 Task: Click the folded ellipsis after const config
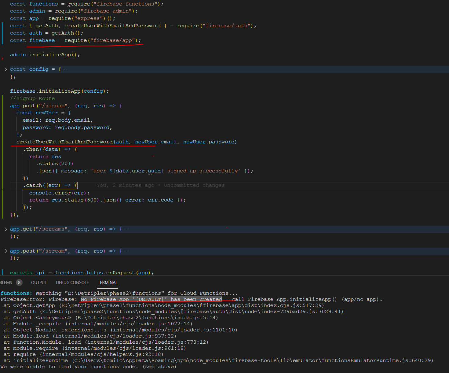coord(64,69)
